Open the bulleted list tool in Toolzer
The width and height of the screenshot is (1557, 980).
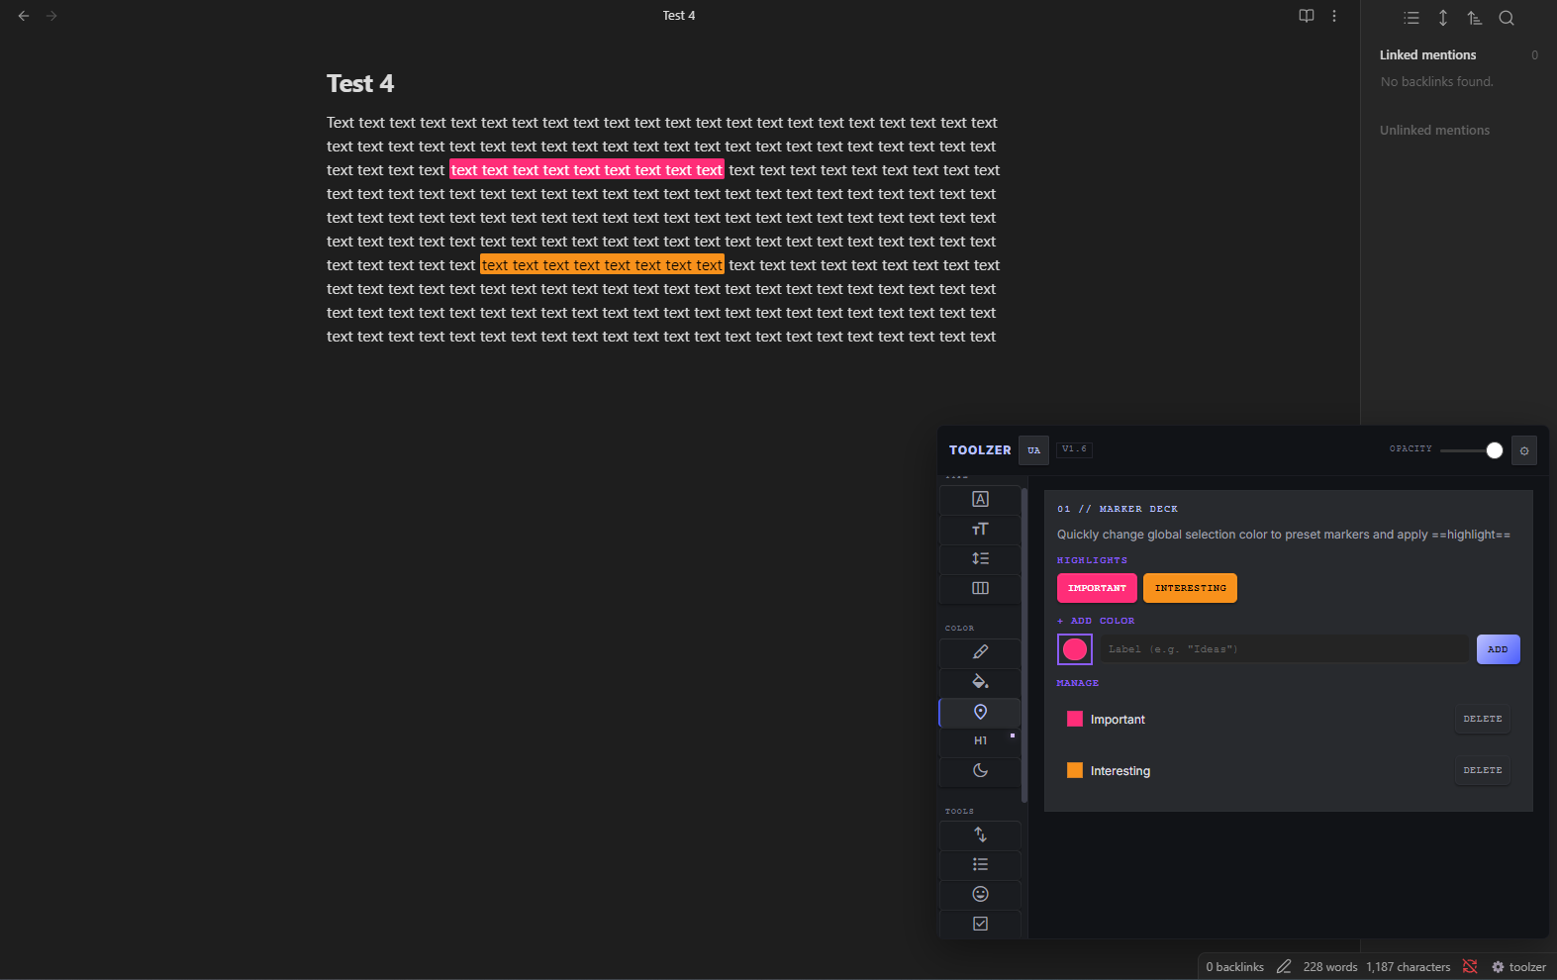pyautogui.click(x=980, y=865)
